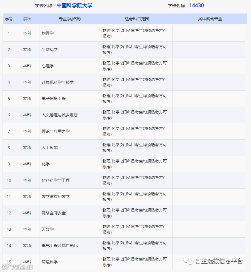Select the 电子信息工程 major cell
Viewport: 251px width, 272px height.
pos(70,99)
